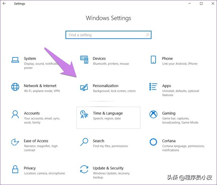Image resolution: width=217 pixels, height=185 pixels.
Task: Click the Ease of Access icon
Action: [15, 142]
